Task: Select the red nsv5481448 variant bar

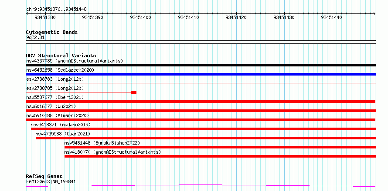Action: point(220,147)
